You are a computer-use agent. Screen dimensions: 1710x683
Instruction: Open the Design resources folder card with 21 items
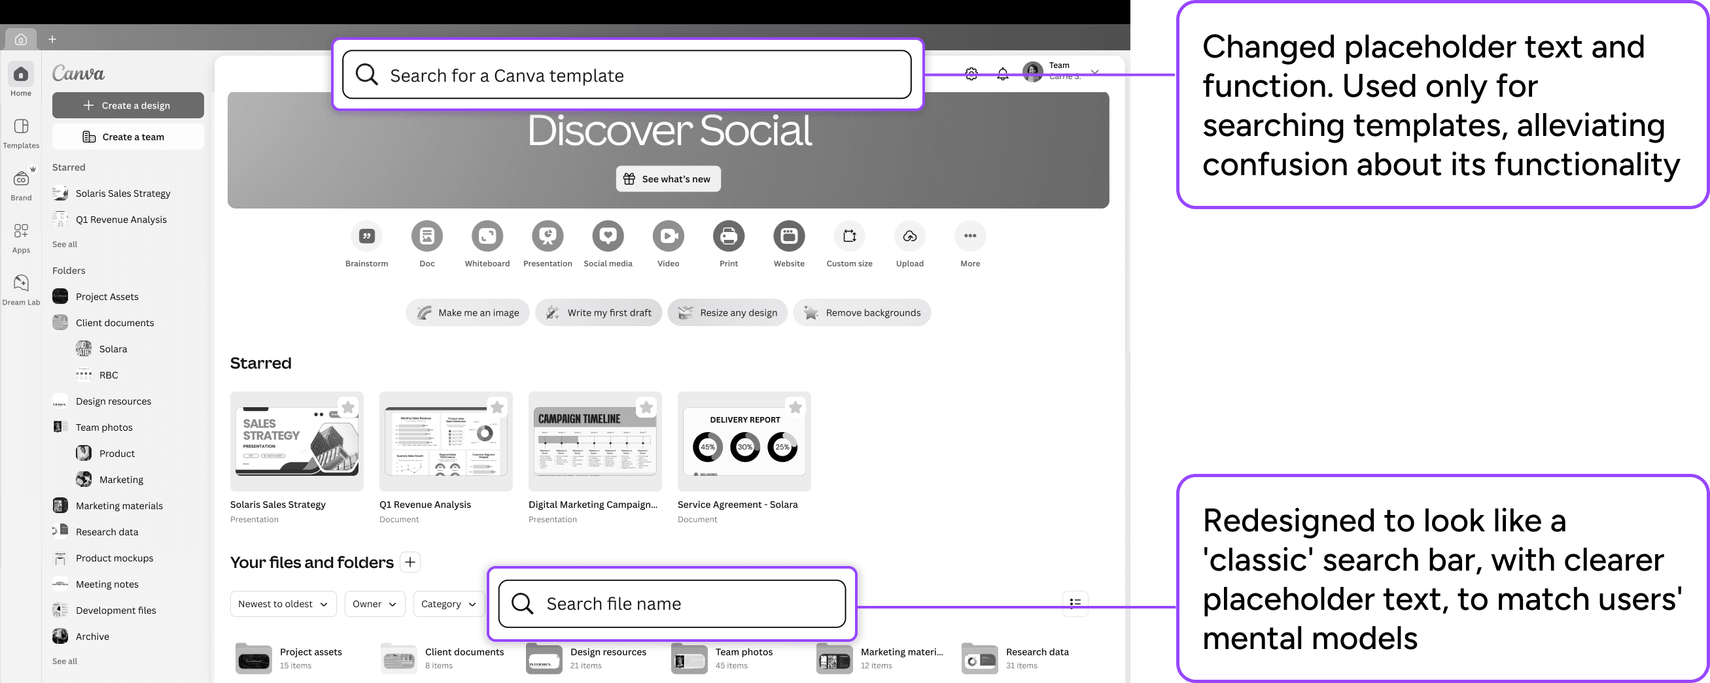[586, 658]
